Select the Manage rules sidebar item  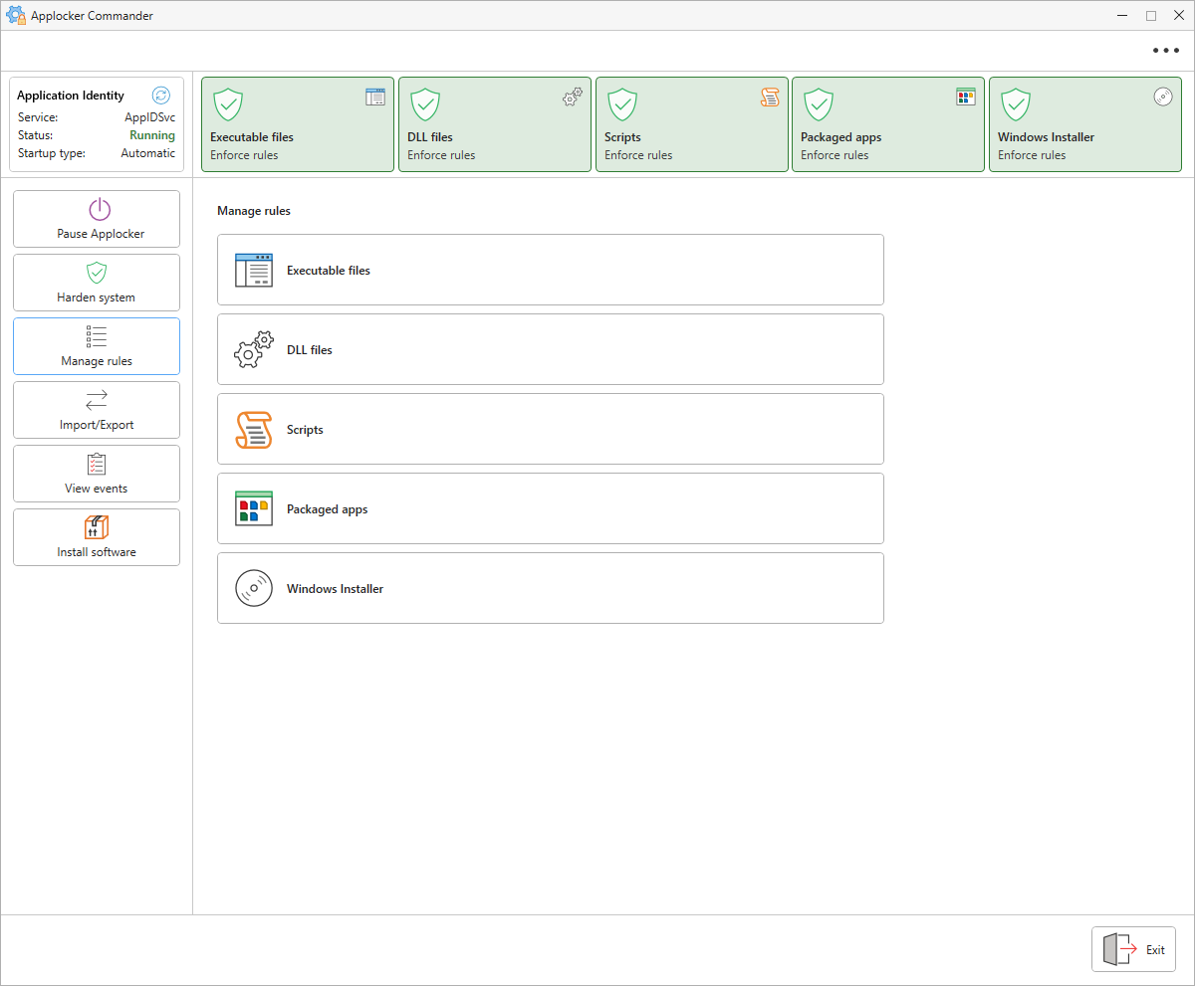click(97, 346)
